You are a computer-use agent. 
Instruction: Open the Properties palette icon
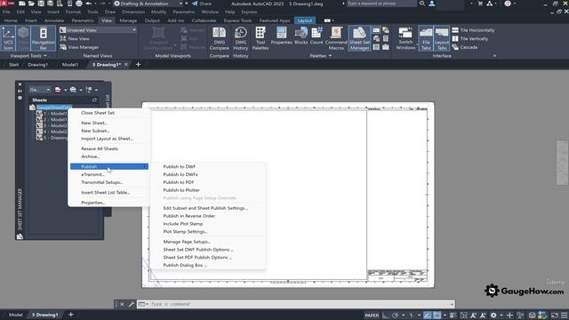(x=281, y=36)
